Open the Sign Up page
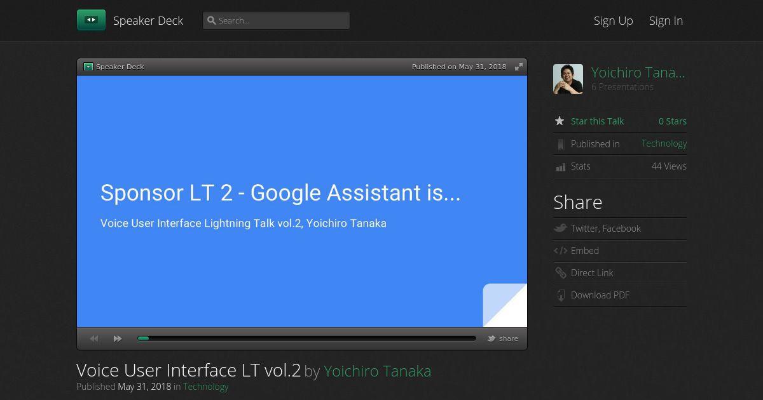Image resolution: width=763 pixels, height=400 pixels. [614, 20]
